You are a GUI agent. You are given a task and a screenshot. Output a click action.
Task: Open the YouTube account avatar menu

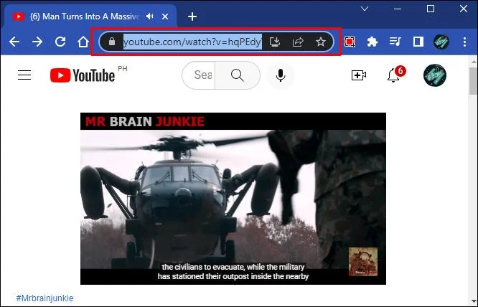(435, 75)
